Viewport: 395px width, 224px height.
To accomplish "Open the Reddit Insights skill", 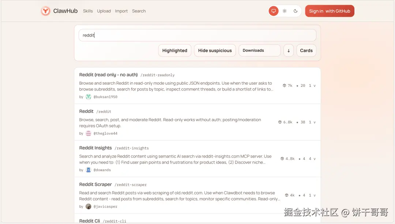I will tap(95, 148).
